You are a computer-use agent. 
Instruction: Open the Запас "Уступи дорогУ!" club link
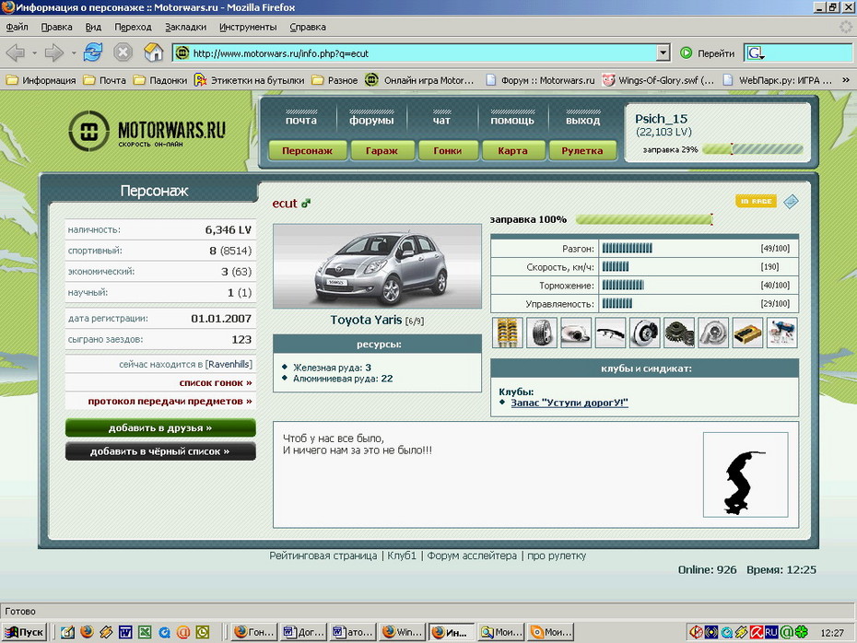pos(569,403)
